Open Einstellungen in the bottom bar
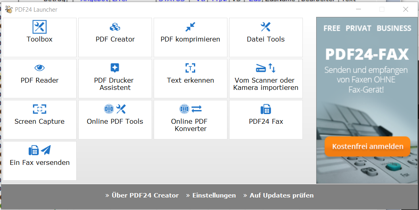The height and width of the screenshot is (210, 419). 211,195
